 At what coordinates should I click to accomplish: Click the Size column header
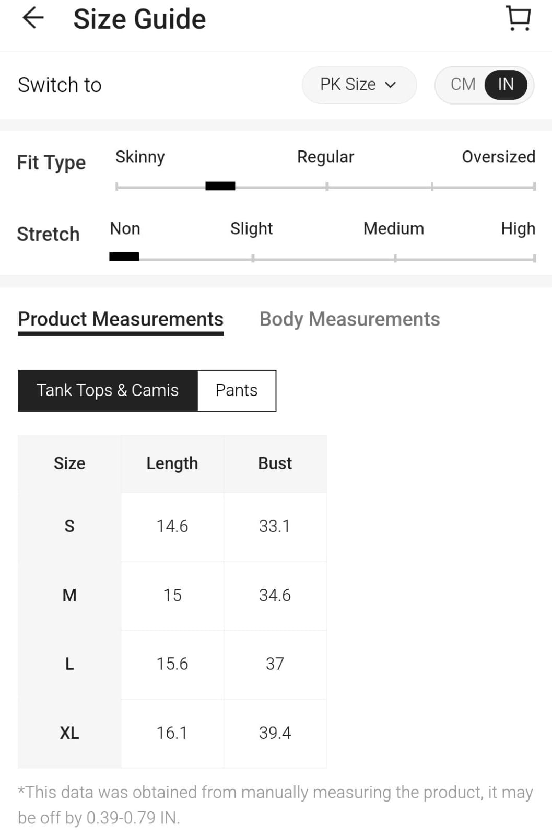point(69,463)
